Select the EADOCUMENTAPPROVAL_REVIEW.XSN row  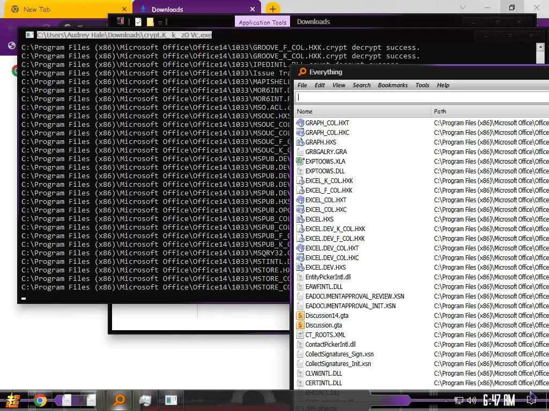pos(421,296)
